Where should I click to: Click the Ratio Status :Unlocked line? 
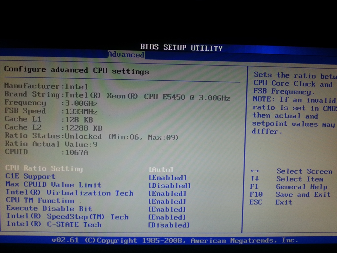click(91, 136)
